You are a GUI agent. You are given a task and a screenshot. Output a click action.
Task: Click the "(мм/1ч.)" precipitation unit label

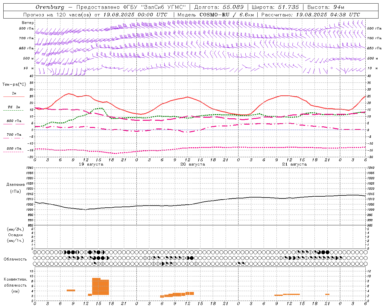pyautogui.click(x=16, y=241)
